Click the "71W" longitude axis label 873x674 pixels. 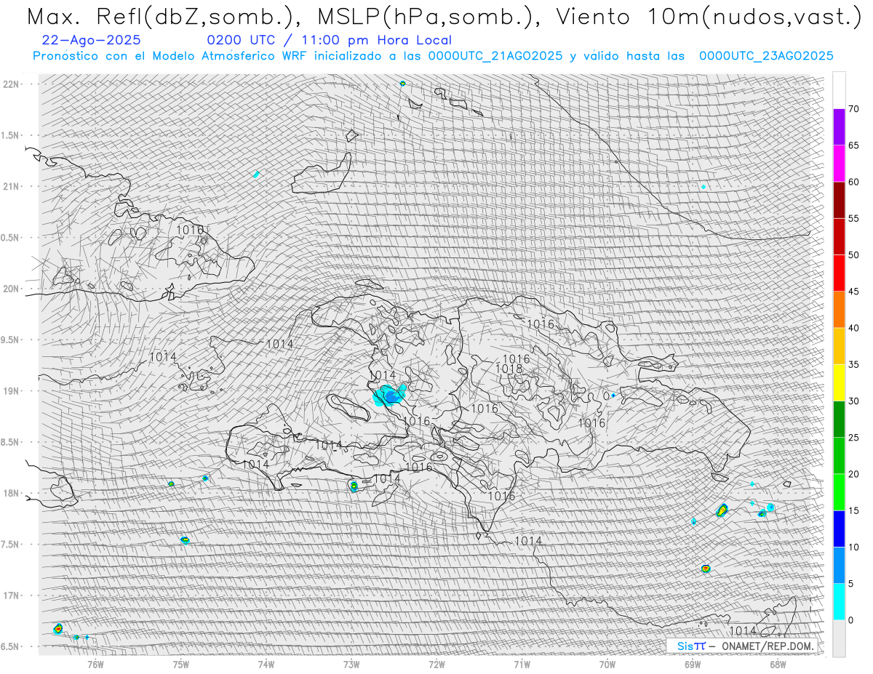click(522, 663)
